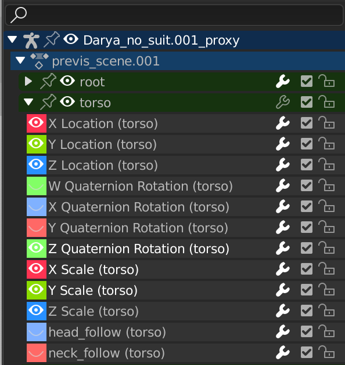Select the Y Scale (torso) channel name
The width and height of the screenshot is (345, 365).
pos(93,290)
